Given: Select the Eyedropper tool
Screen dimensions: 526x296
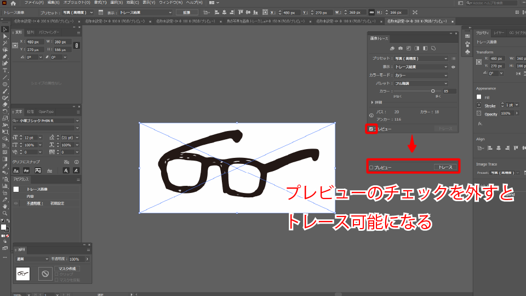Looking at the screenshot, I should pyautogui.click(x=5, y=166).
